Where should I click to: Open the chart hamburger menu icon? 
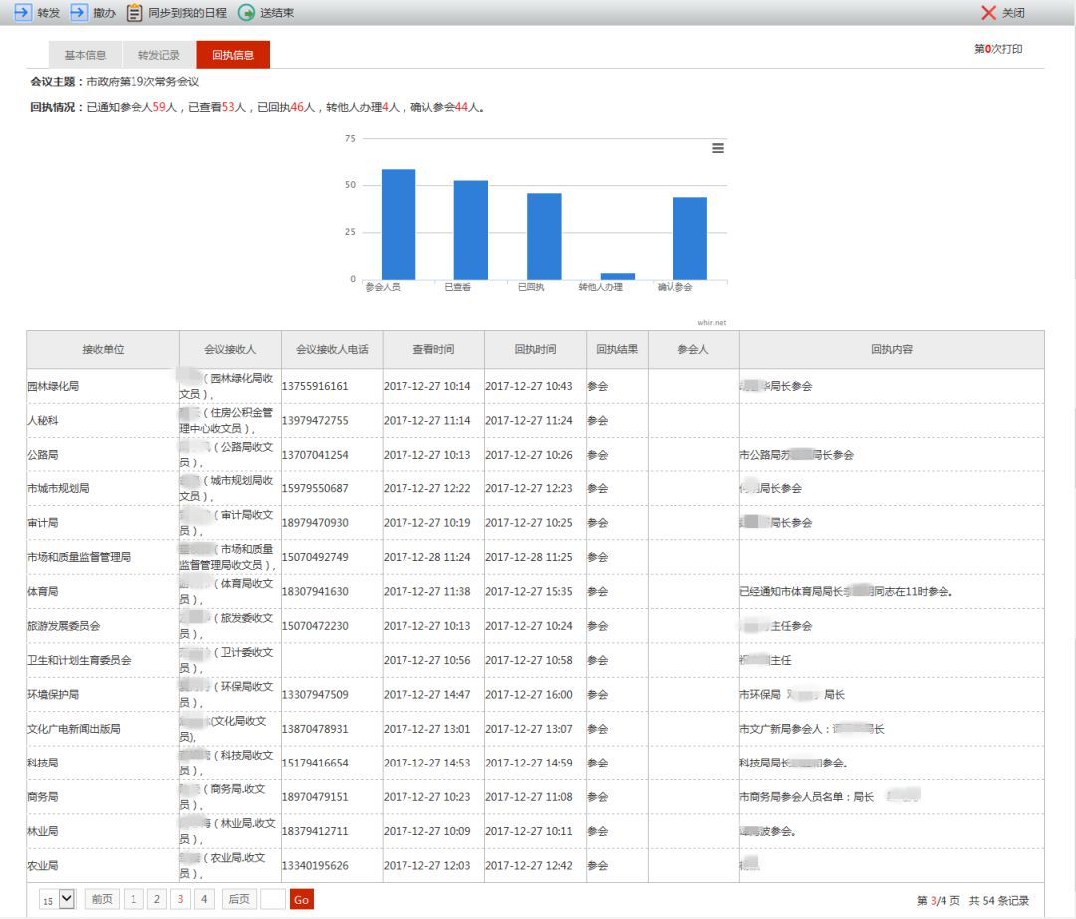pyautogui.click(x=718, y=148)
